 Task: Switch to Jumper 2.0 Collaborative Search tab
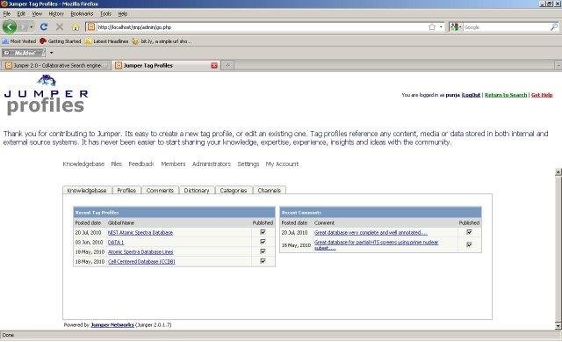56,66
